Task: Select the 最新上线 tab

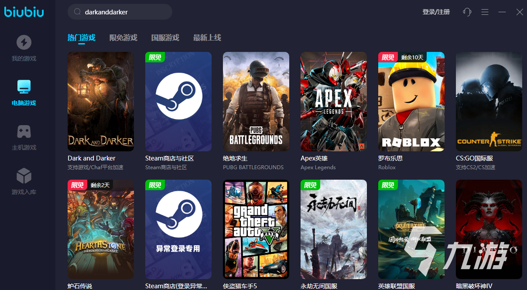Action: 207,38
